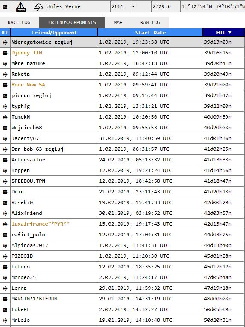Click the router icon next to TomekN
This screenshot has width=245, height=327.
[x=5, y=117]
